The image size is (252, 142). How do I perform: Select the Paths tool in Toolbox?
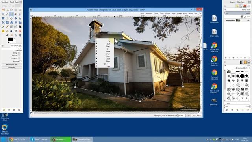pos(11,14)
